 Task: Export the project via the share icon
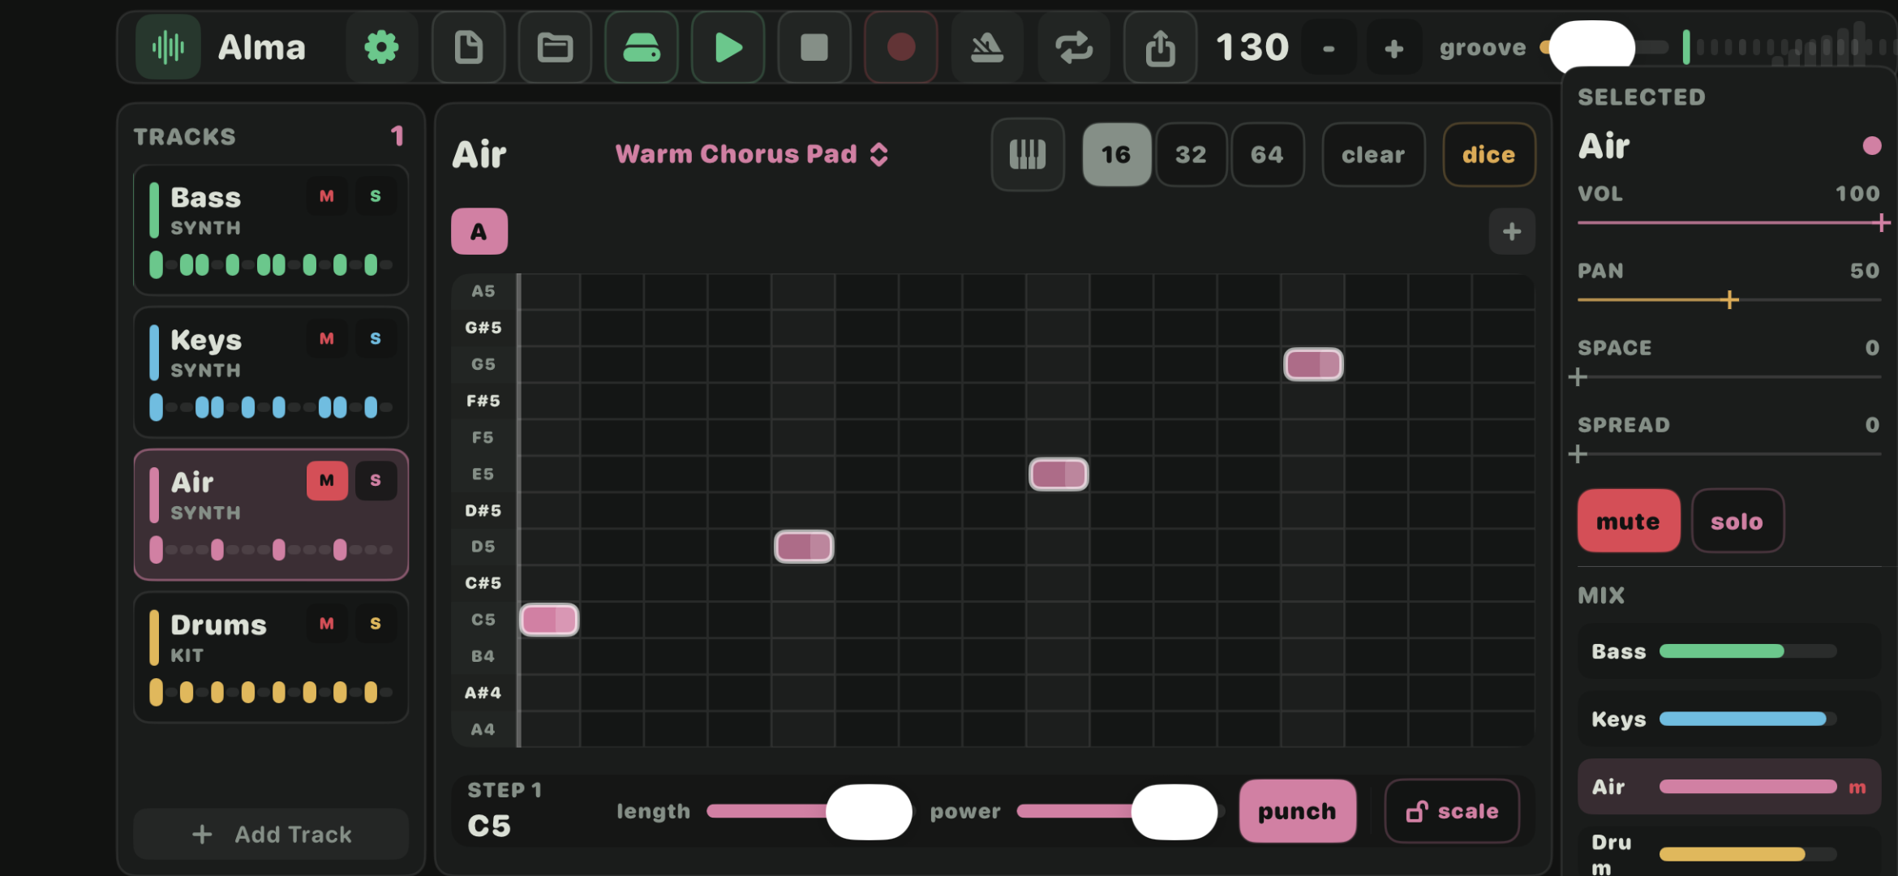coord(1160,47)
